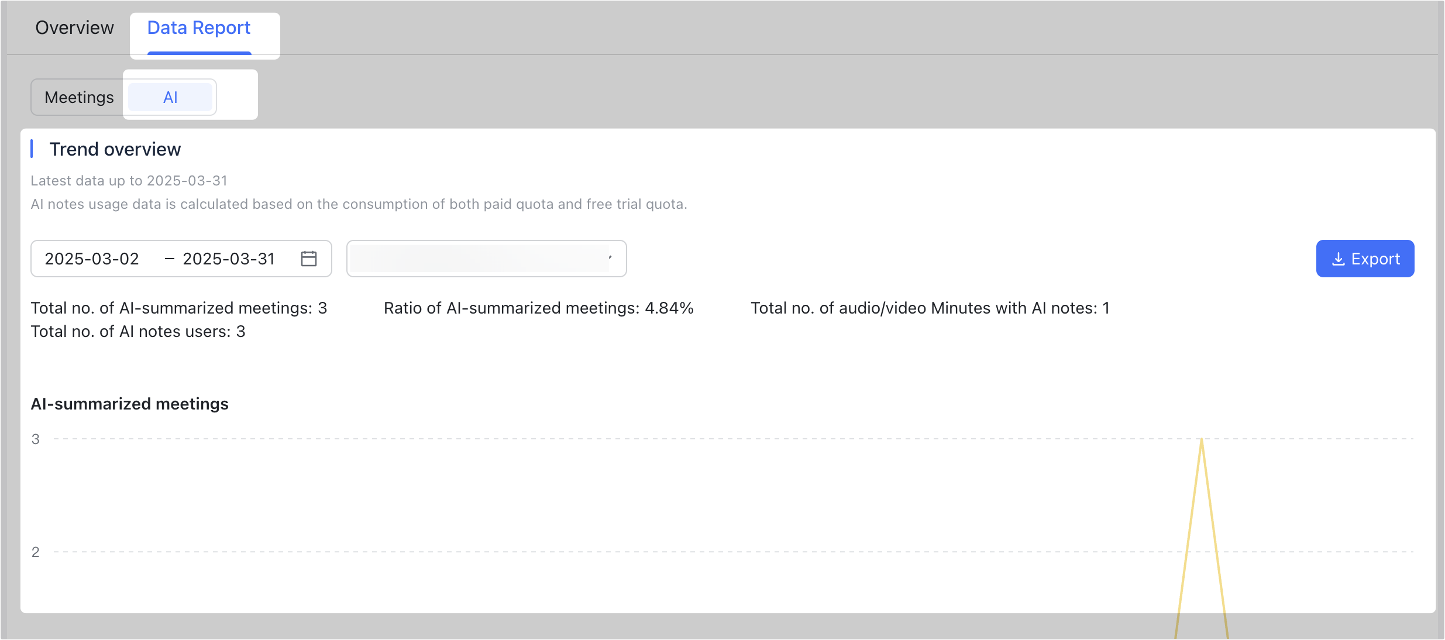Open the calendar icon in date range picker

tap(309, 259)
